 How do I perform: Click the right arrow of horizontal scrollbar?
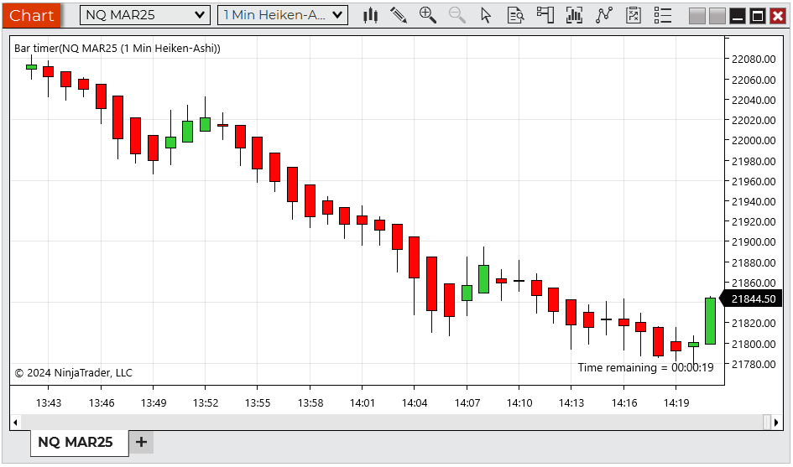(x=777, y=422)
